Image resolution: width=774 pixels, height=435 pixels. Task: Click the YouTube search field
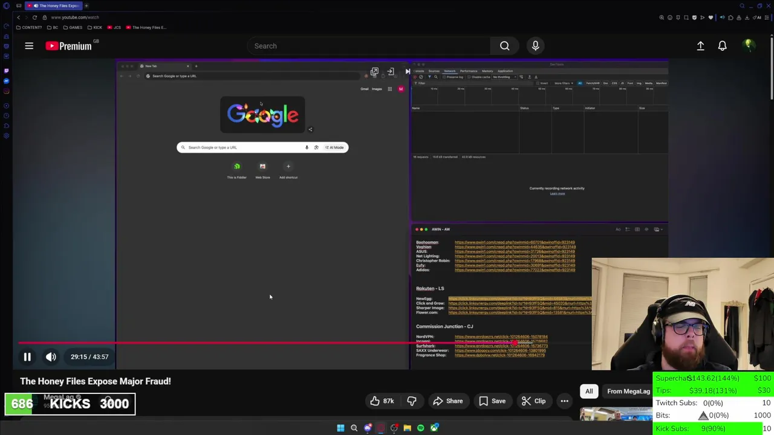(369, 46)
